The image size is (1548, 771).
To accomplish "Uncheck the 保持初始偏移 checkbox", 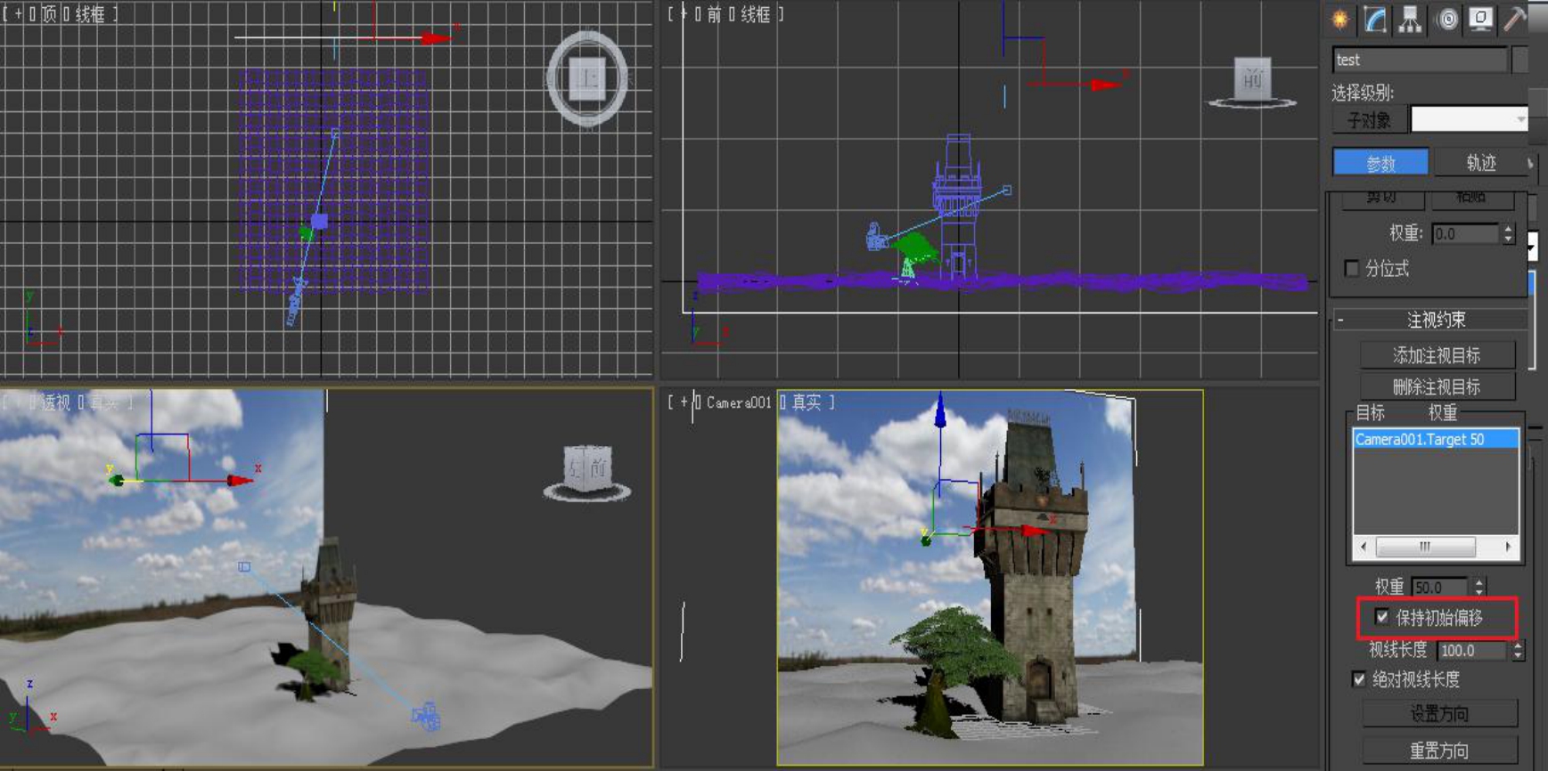I will tap(1381, 617).
